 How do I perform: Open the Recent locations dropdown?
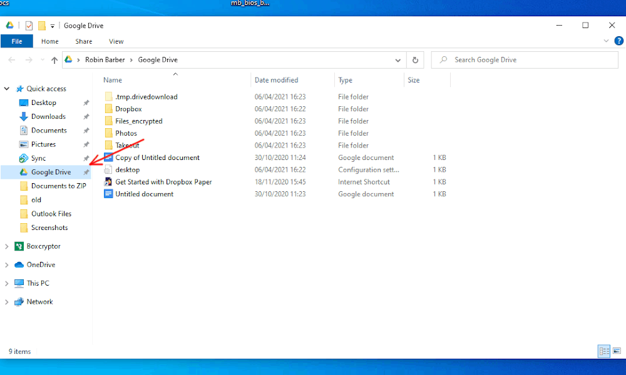click(43, 60)
